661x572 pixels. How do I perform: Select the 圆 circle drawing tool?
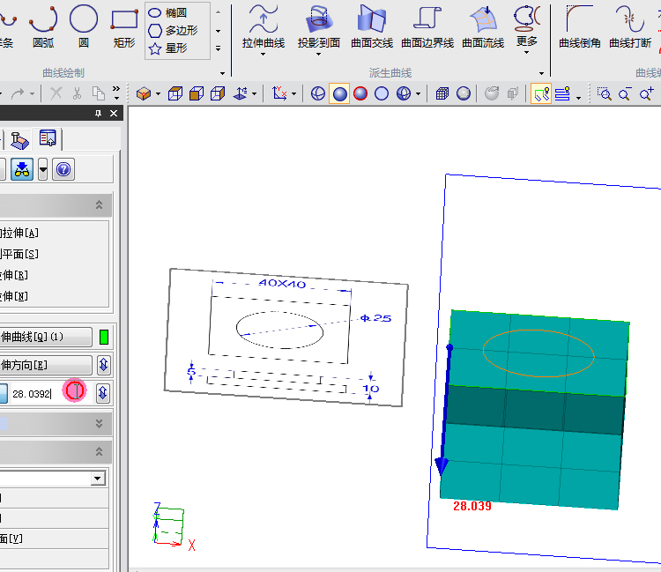point(84,26)
